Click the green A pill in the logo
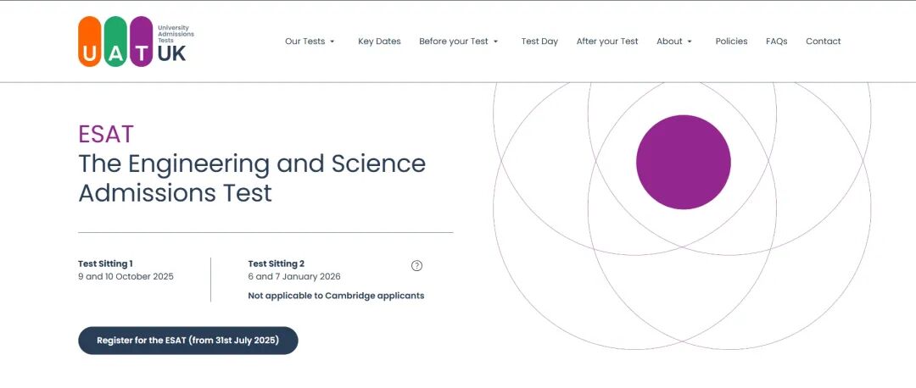 (115, 42)
